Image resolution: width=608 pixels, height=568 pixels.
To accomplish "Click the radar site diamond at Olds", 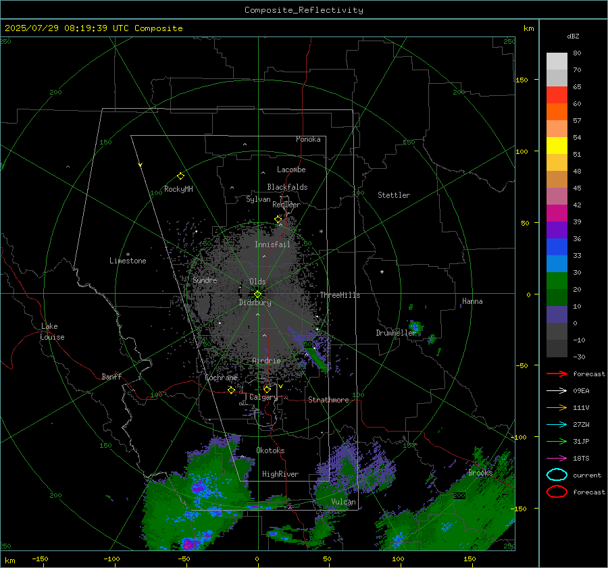I will pos(257,294).
